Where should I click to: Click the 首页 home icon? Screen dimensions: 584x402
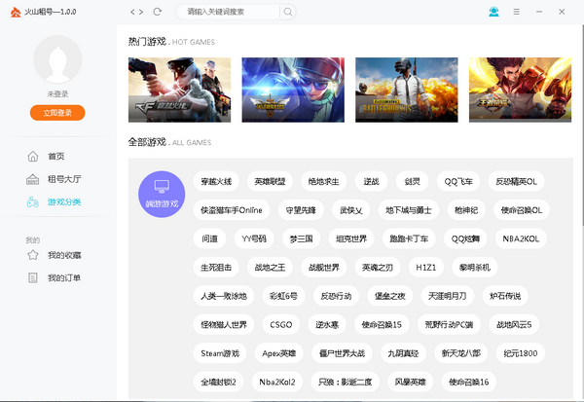(33, 156)
